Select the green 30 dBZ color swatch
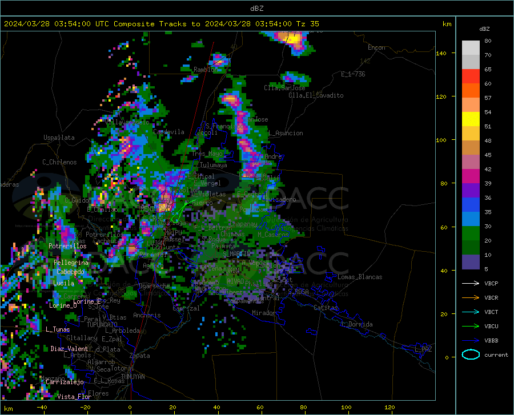The image size is (514, 415). [x=471, y=233]
